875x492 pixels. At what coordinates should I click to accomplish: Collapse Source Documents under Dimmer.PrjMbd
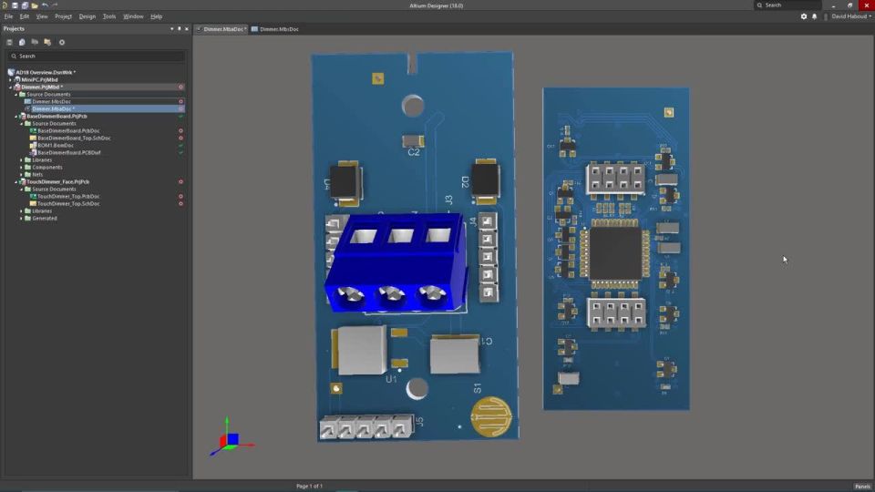[x=16, y=94]
